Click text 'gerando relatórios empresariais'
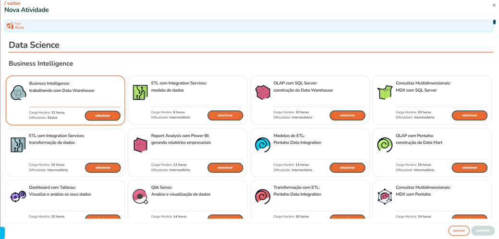 [181, 143]
